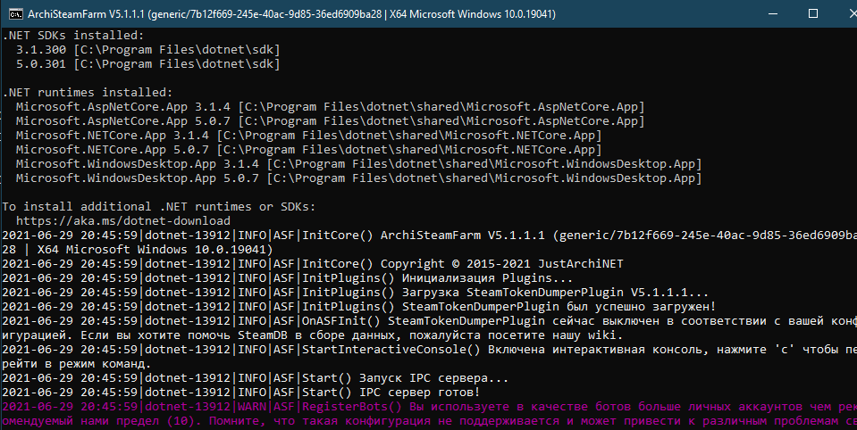Click the 'Start() Запуск IPC сервера...' log line
857x430 pixels.
(x=256, y=378)
